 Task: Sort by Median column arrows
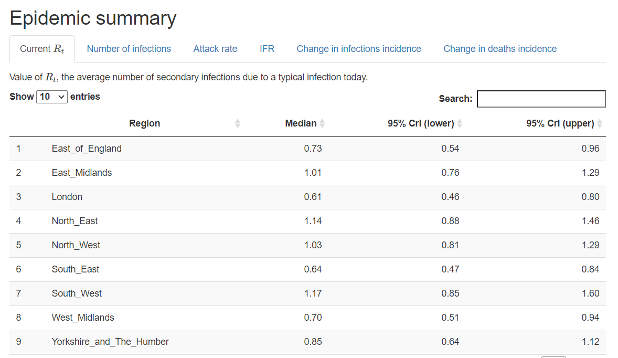tap(322, 123)
